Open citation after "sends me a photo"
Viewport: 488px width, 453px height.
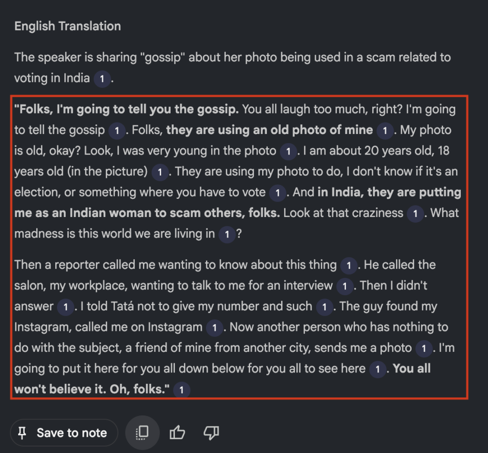point(423,349)
